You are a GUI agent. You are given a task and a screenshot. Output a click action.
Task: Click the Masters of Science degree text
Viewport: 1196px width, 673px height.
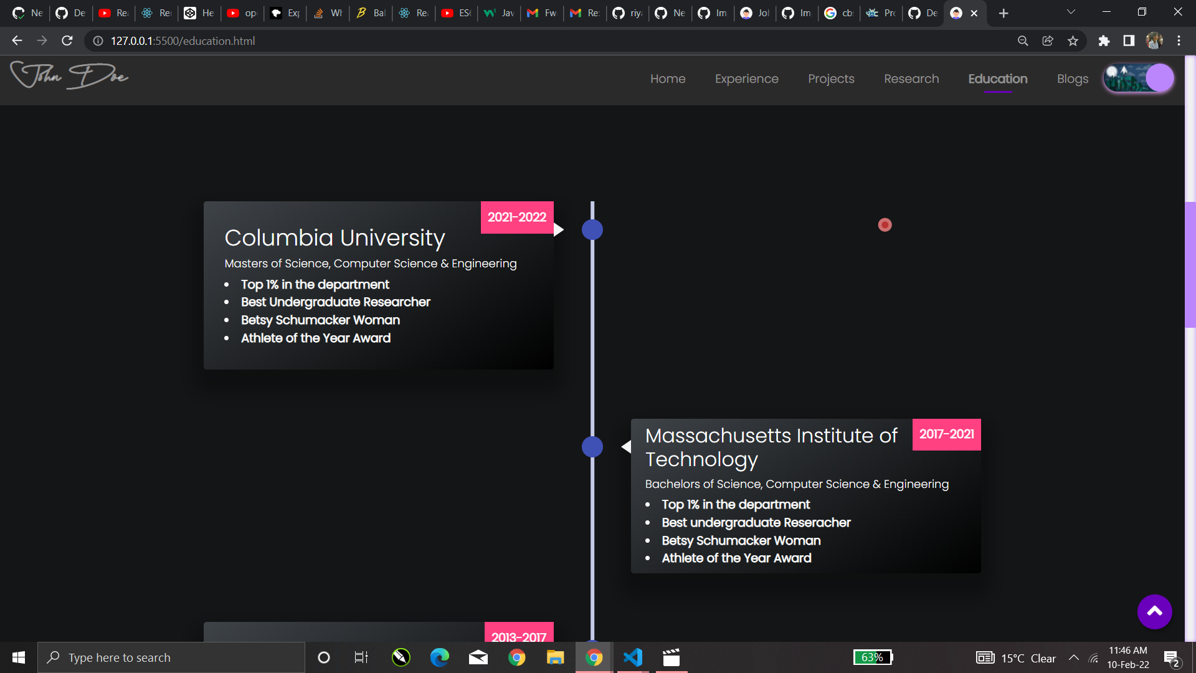(x=371, y=264)
